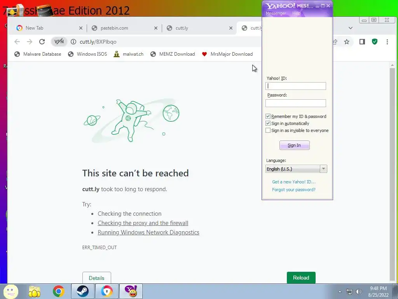Expand the tab search chevron

(x=351, y=28)
